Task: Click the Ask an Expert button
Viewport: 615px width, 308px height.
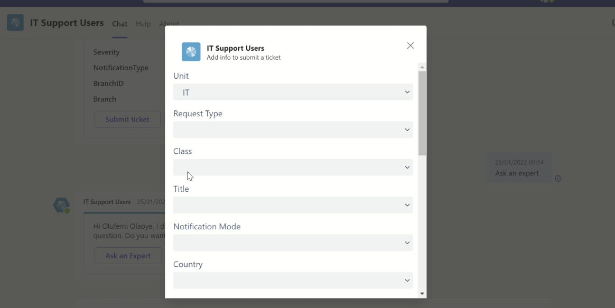Action: pos(127,256)
